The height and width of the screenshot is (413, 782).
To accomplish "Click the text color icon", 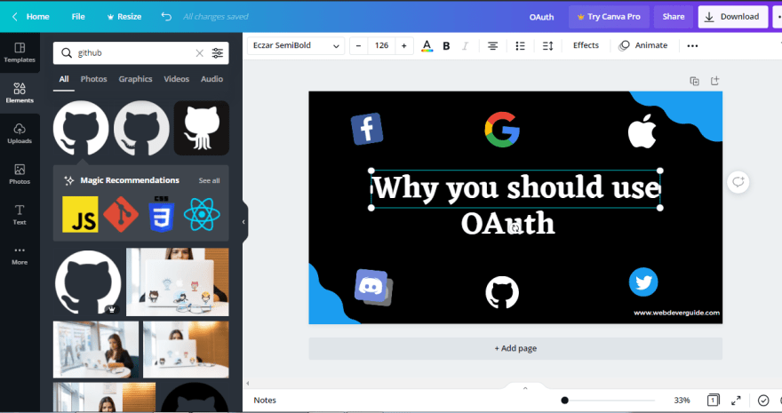I will coord(427,46).
